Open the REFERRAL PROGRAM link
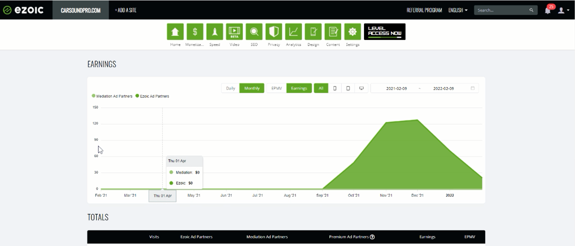575x246 pixels. [424, 10]
